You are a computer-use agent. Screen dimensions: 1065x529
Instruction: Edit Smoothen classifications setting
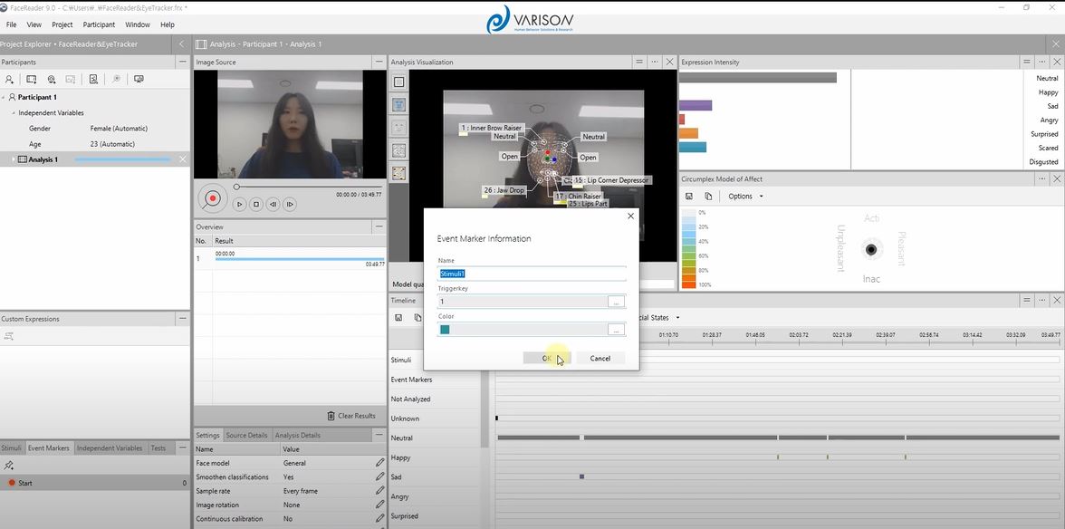click(379, 476)
